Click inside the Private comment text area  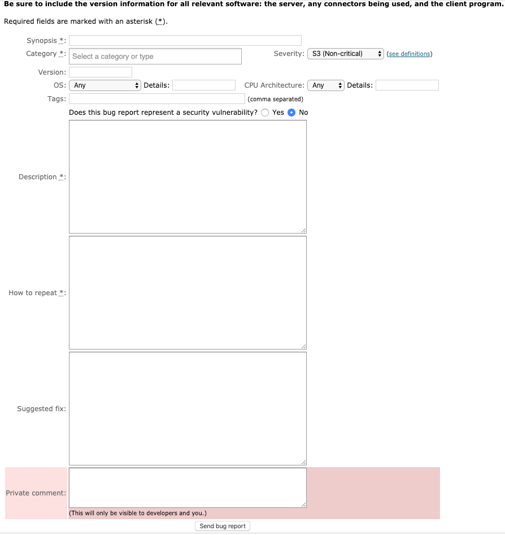tap(188, 487)
